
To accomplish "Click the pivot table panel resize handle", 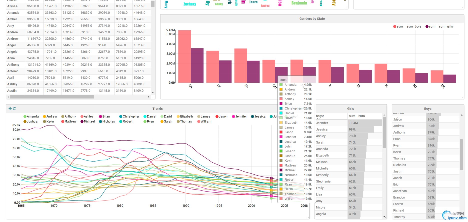I will click(153, 97).
